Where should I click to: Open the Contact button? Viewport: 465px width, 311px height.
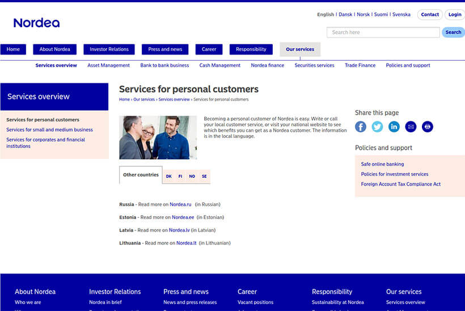coord(430,15)
